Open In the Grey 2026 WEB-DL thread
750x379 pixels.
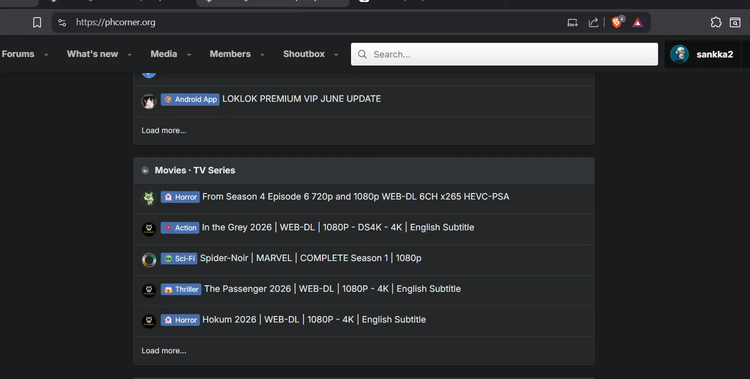tap(338, 227)
